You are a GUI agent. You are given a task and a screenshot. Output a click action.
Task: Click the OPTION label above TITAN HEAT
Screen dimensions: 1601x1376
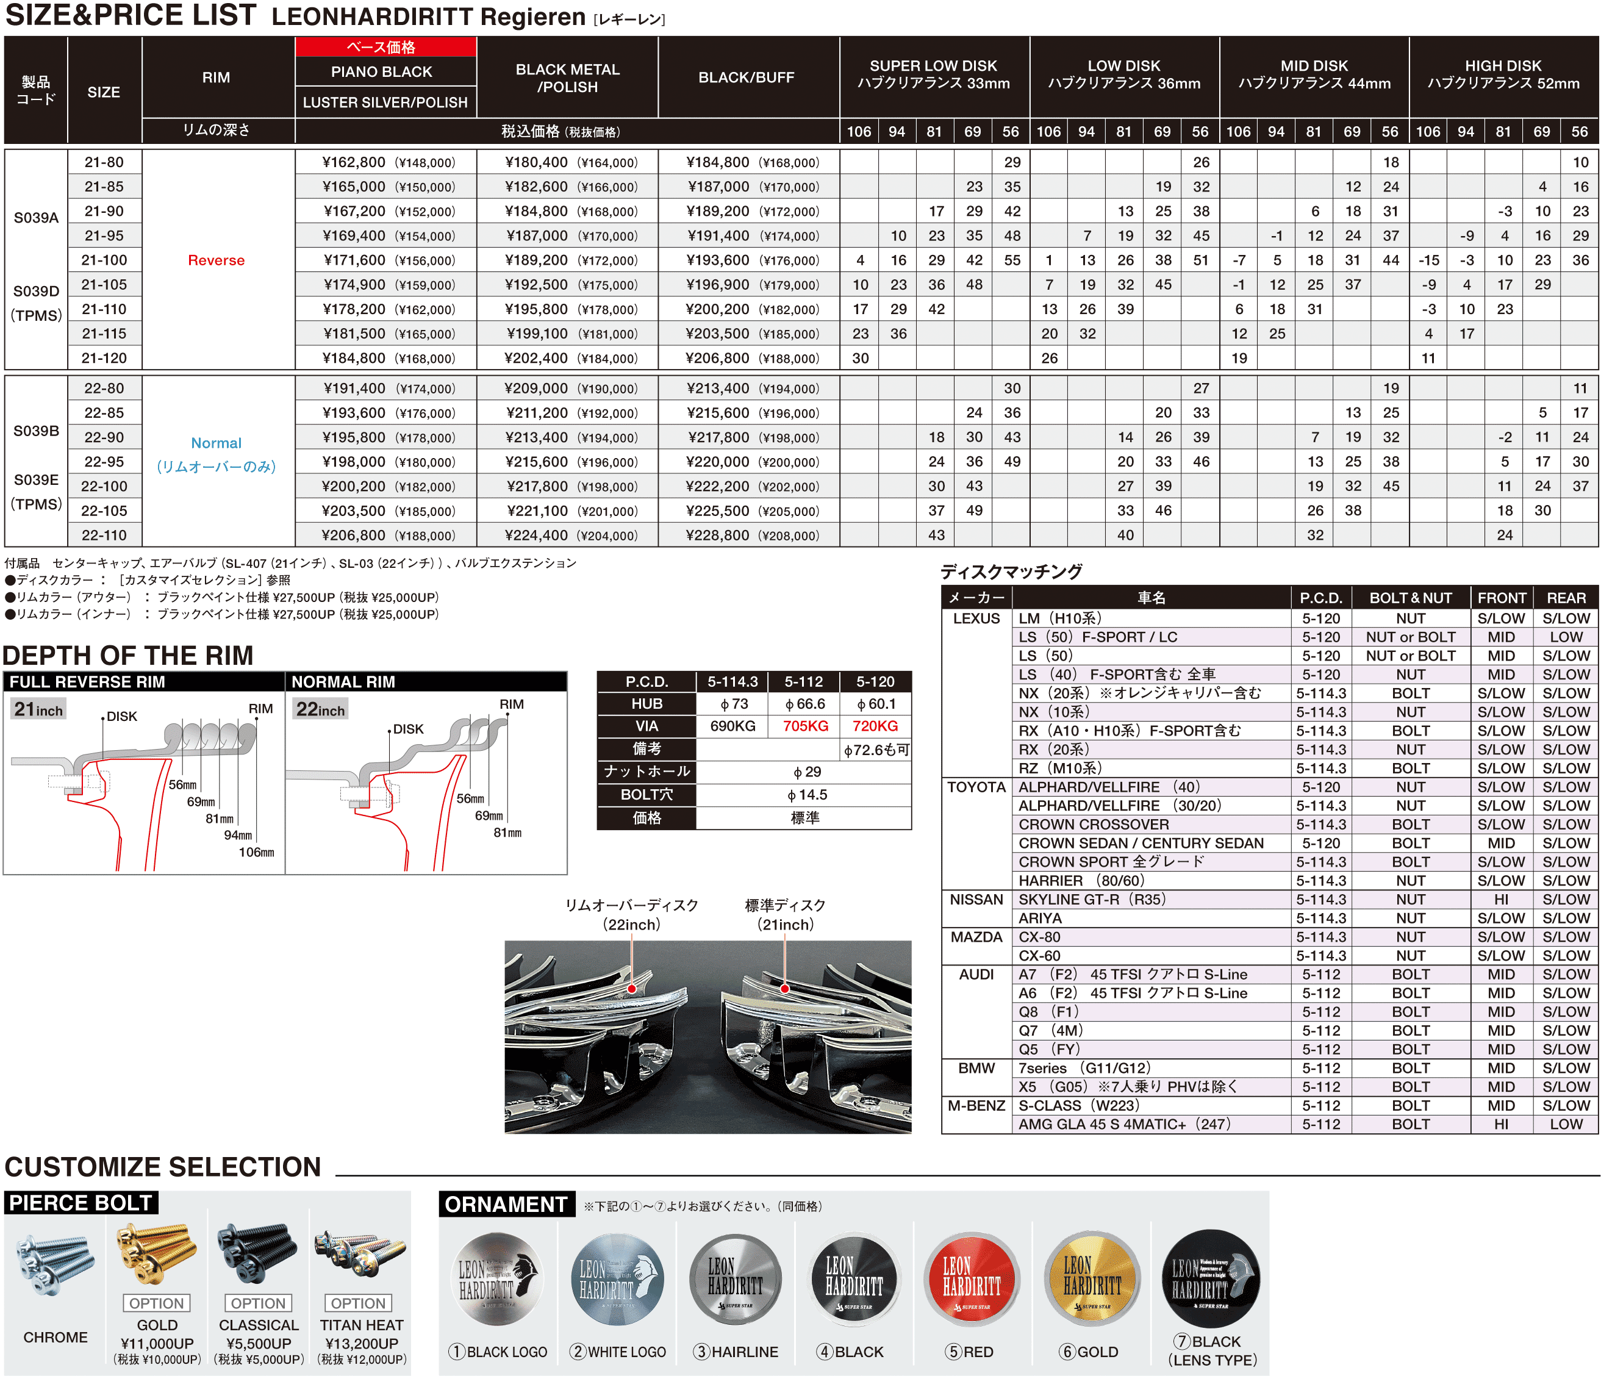coord(358,1303)
